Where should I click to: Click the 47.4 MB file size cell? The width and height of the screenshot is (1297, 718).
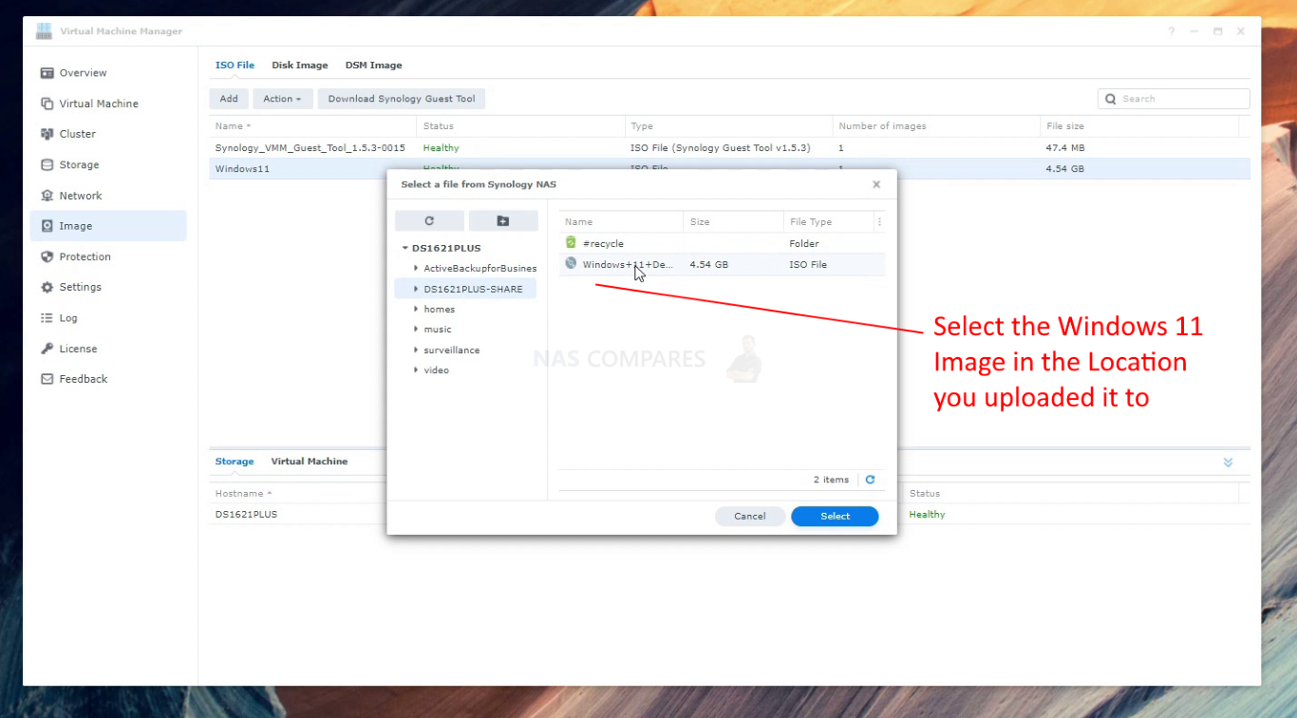tap(1064, 148)
